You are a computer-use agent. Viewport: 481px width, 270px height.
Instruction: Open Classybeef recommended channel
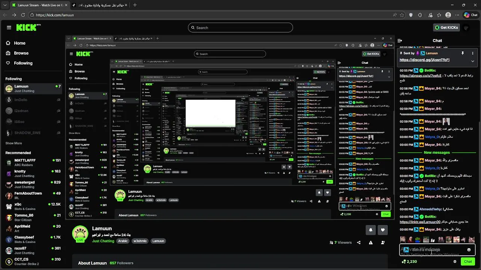pos(33,239)
